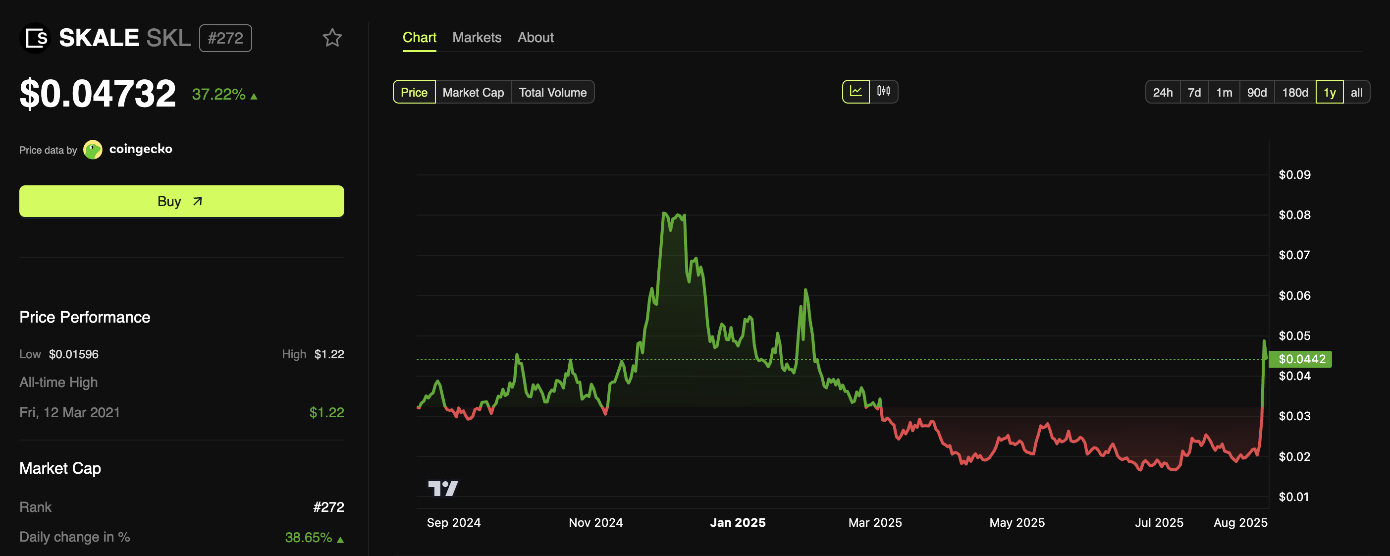This screenshot has height=556, width=1390.
Task: Click the CoinGecko gecko logo
Action: tap(93, 150)
